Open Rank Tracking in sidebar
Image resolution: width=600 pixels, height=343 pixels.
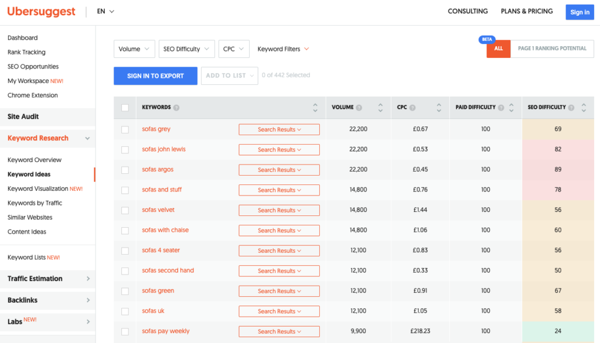26,52
